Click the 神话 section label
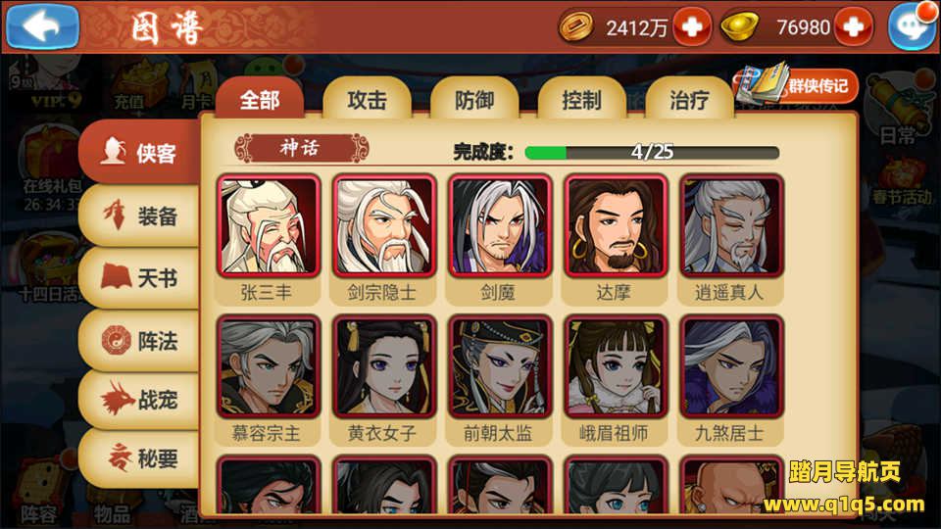The height and width of the screenshot is (529, 941). pos(301,148)
